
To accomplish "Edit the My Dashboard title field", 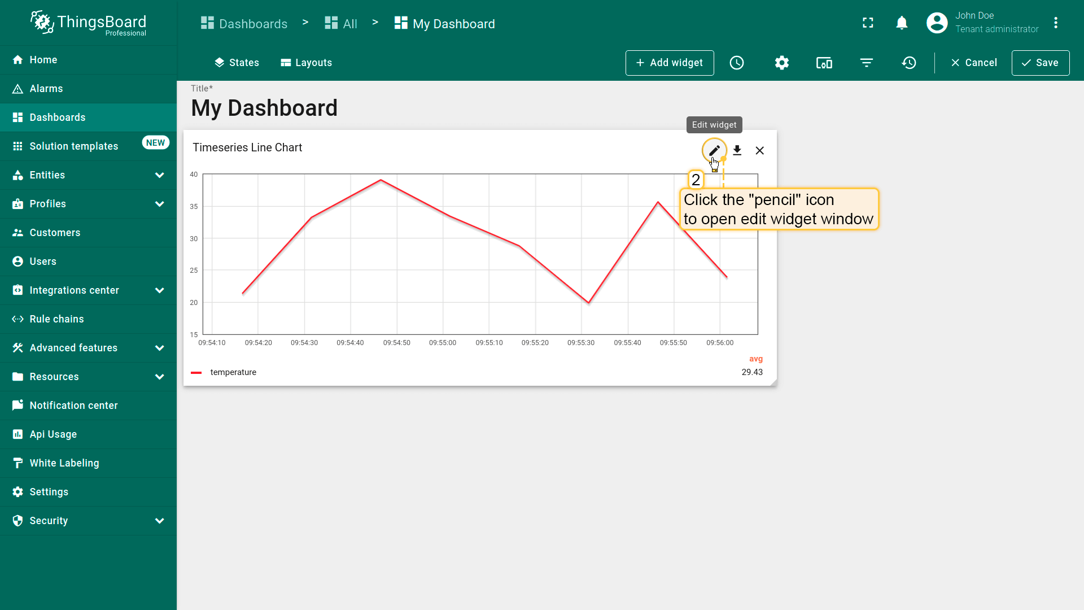I will [264, 108].
